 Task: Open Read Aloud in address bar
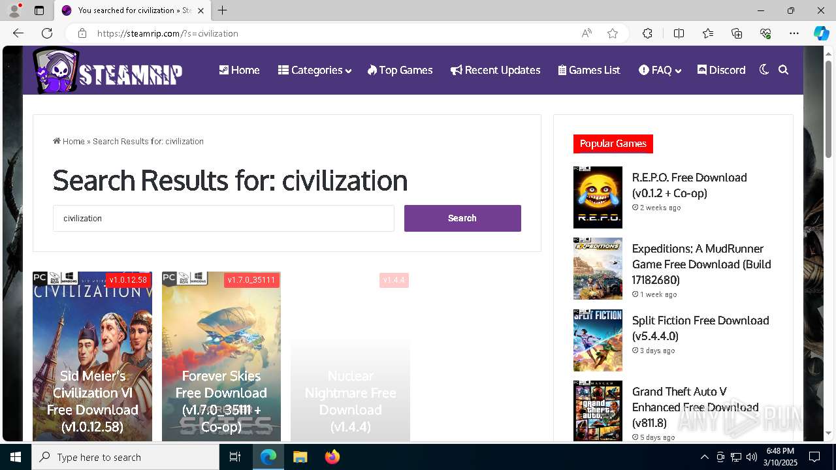pos(587,33)
